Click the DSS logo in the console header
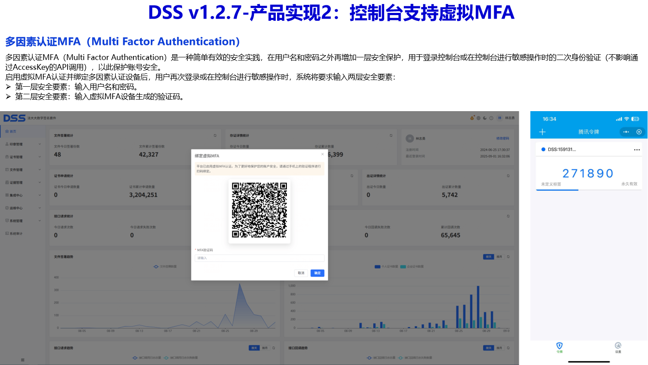The width and height of the screenshot is (648, 365). [14, 118]
